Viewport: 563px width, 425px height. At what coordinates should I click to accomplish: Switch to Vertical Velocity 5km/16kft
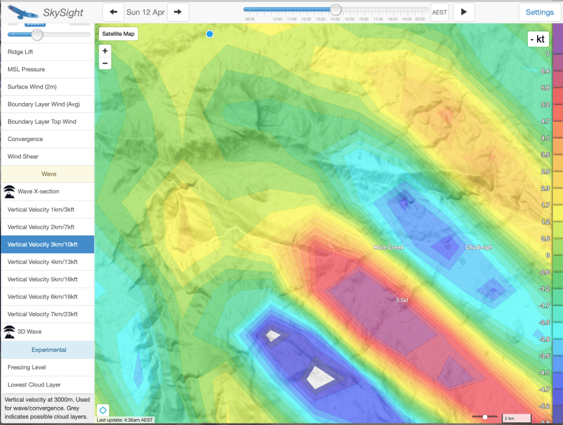[x=42, y=279]
